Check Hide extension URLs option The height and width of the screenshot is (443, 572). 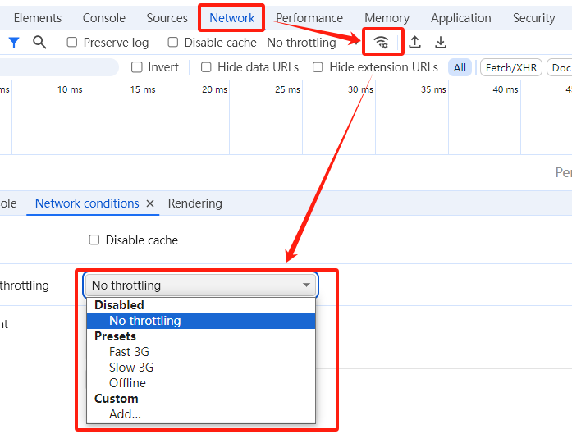[x=318, y=67]
